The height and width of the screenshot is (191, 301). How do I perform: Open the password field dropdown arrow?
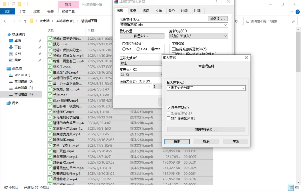point(243,88)
